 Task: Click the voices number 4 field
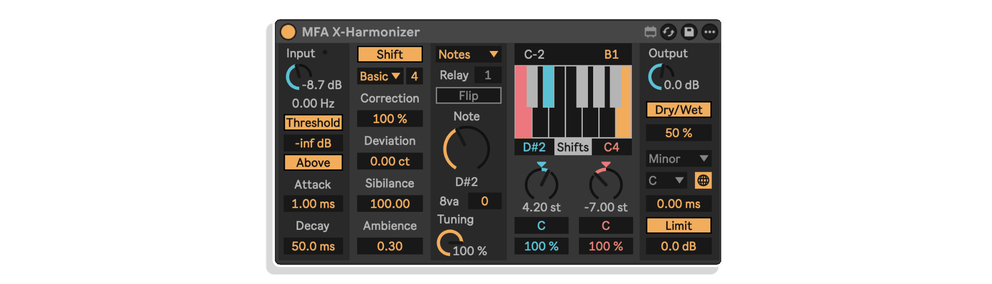pyautogui.click(x=414, y=76)
